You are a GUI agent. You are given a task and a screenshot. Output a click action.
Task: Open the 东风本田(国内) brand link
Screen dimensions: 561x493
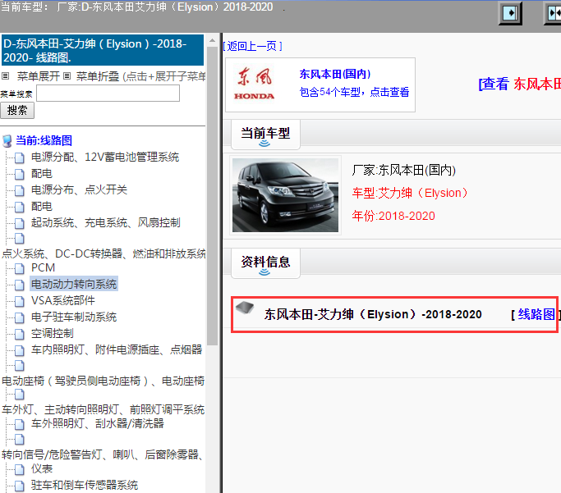[335, 74]
